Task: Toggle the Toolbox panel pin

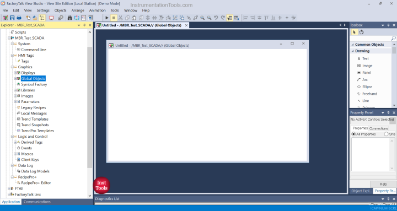Action: (x=388, y=25)
